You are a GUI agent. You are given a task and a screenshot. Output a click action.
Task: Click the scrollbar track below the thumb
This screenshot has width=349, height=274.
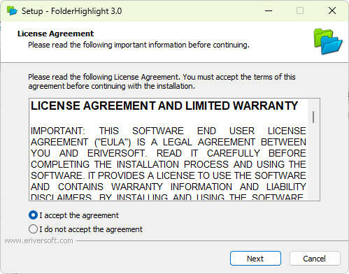313,161
